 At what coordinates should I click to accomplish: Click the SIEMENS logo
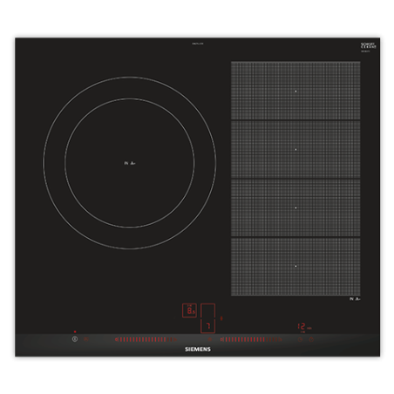(198, 350)
